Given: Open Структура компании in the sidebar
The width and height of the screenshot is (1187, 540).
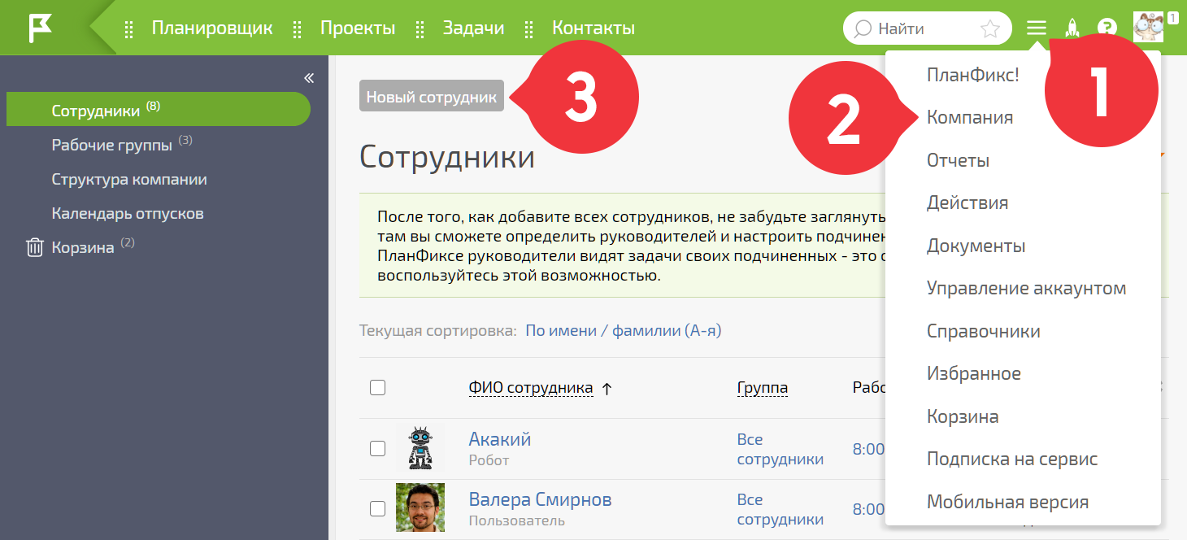Looking at the screenshot, I should click(x=129, y=179).
